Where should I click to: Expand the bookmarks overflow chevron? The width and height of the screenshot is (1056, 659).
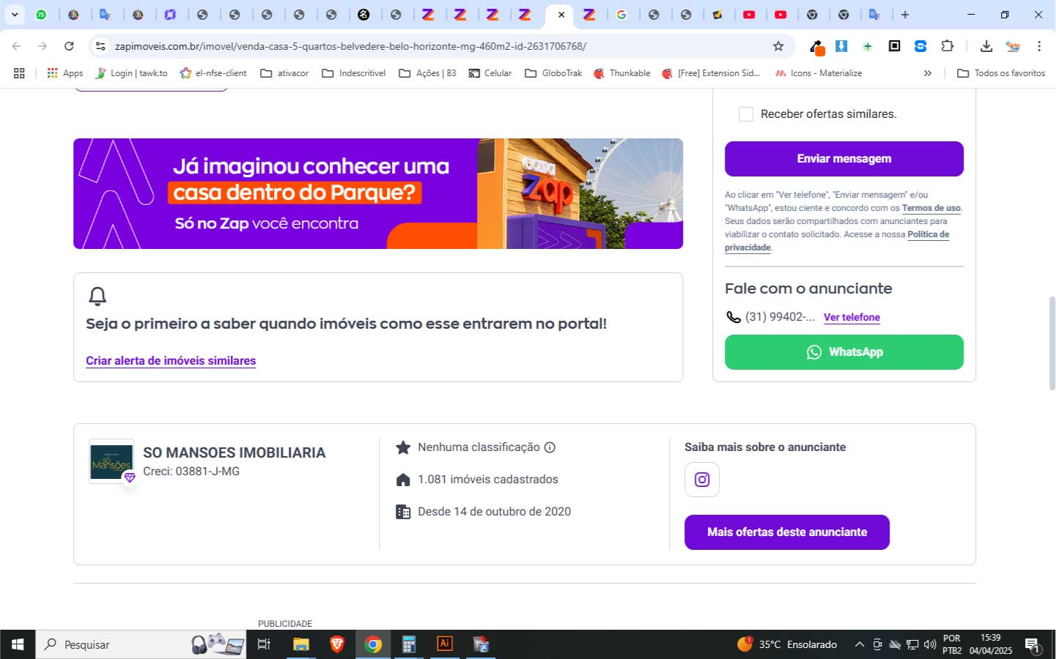pyautogui.click(x=928, y=72)
